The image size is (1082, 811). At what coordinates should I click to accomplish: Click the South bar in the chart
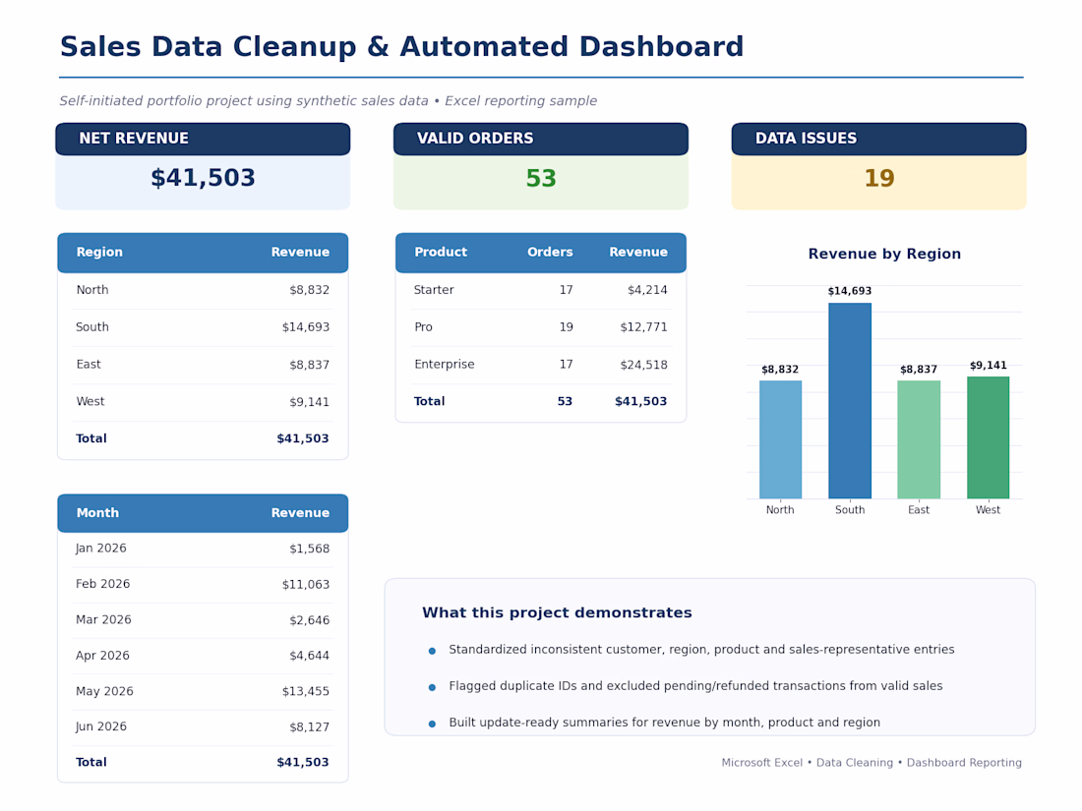850,401
